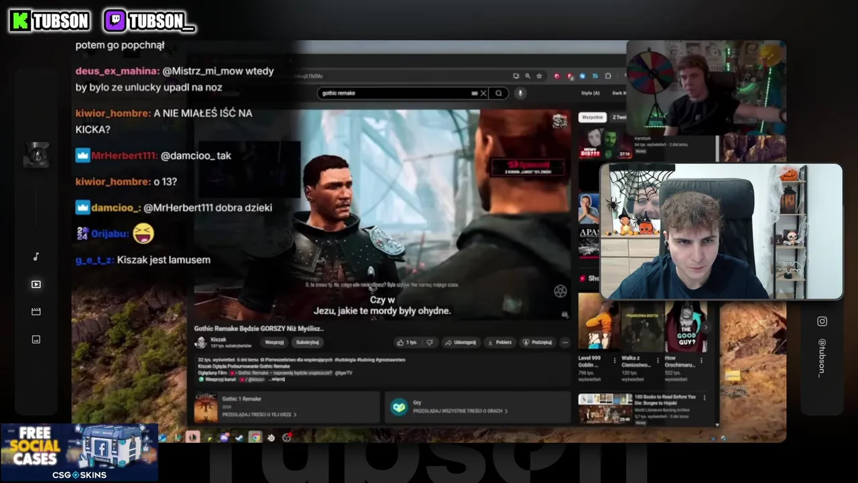Select the 'Wszystkie' filter chip
The height and width of the screenshot is (483, 858).
[x=593, y=117]
